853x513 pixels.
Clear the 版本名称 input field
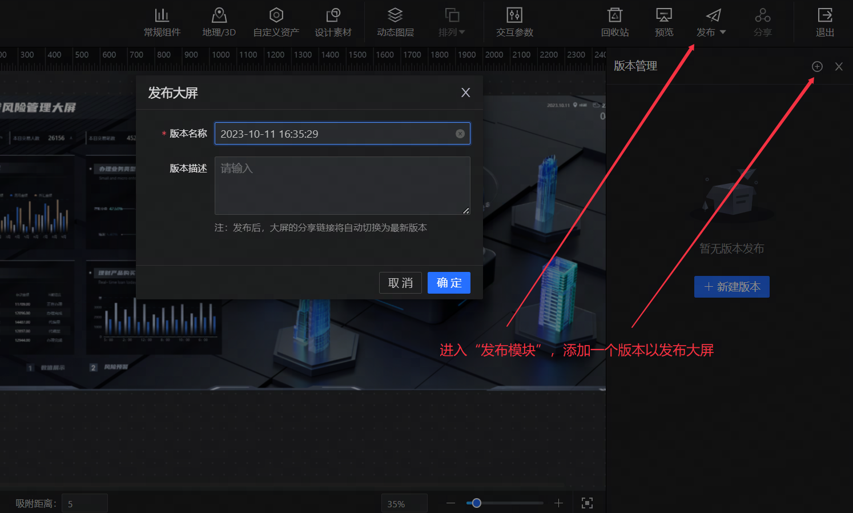tap(460, 133)
